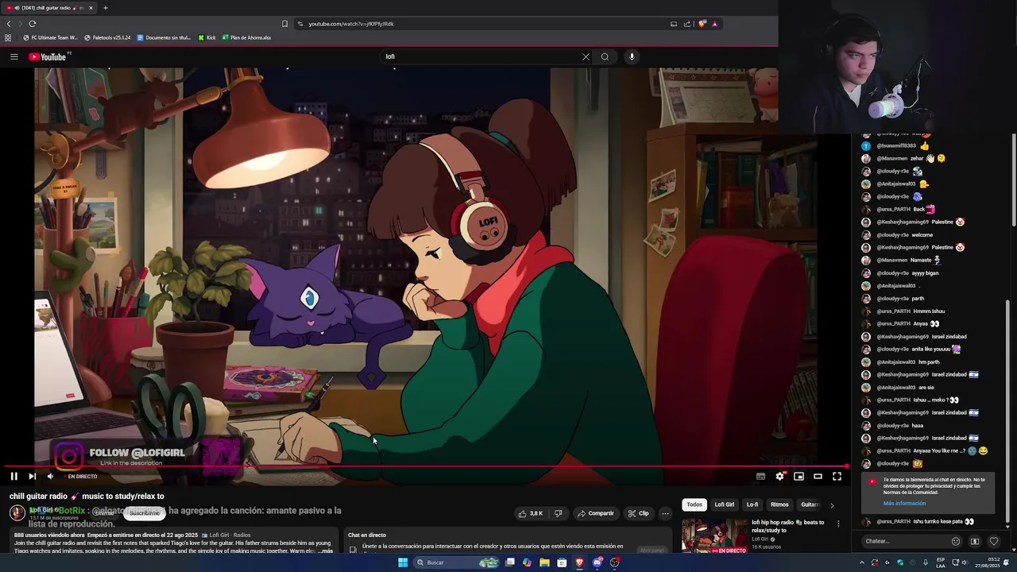Select the Lo-fi filter chip
1017x572 pixels.
tap(752, 504)
